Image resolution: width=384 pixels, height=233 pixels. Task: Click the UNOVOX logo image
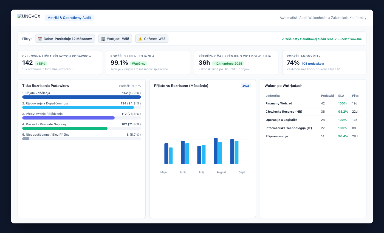tap(29, 16)
